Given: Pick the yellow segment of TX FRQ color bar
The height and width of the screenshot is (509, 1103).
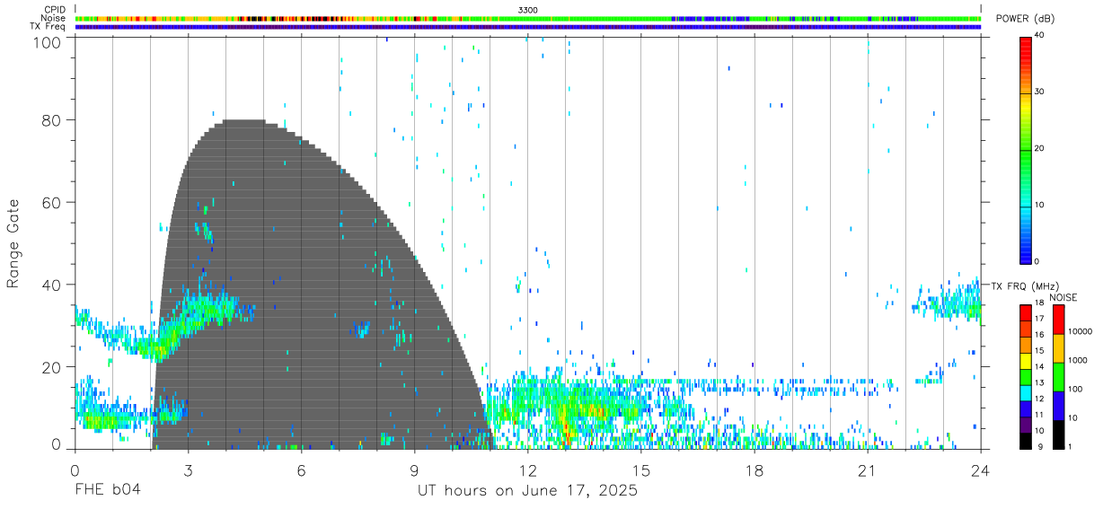Looking at the screenshot, I should (1025, 360).
